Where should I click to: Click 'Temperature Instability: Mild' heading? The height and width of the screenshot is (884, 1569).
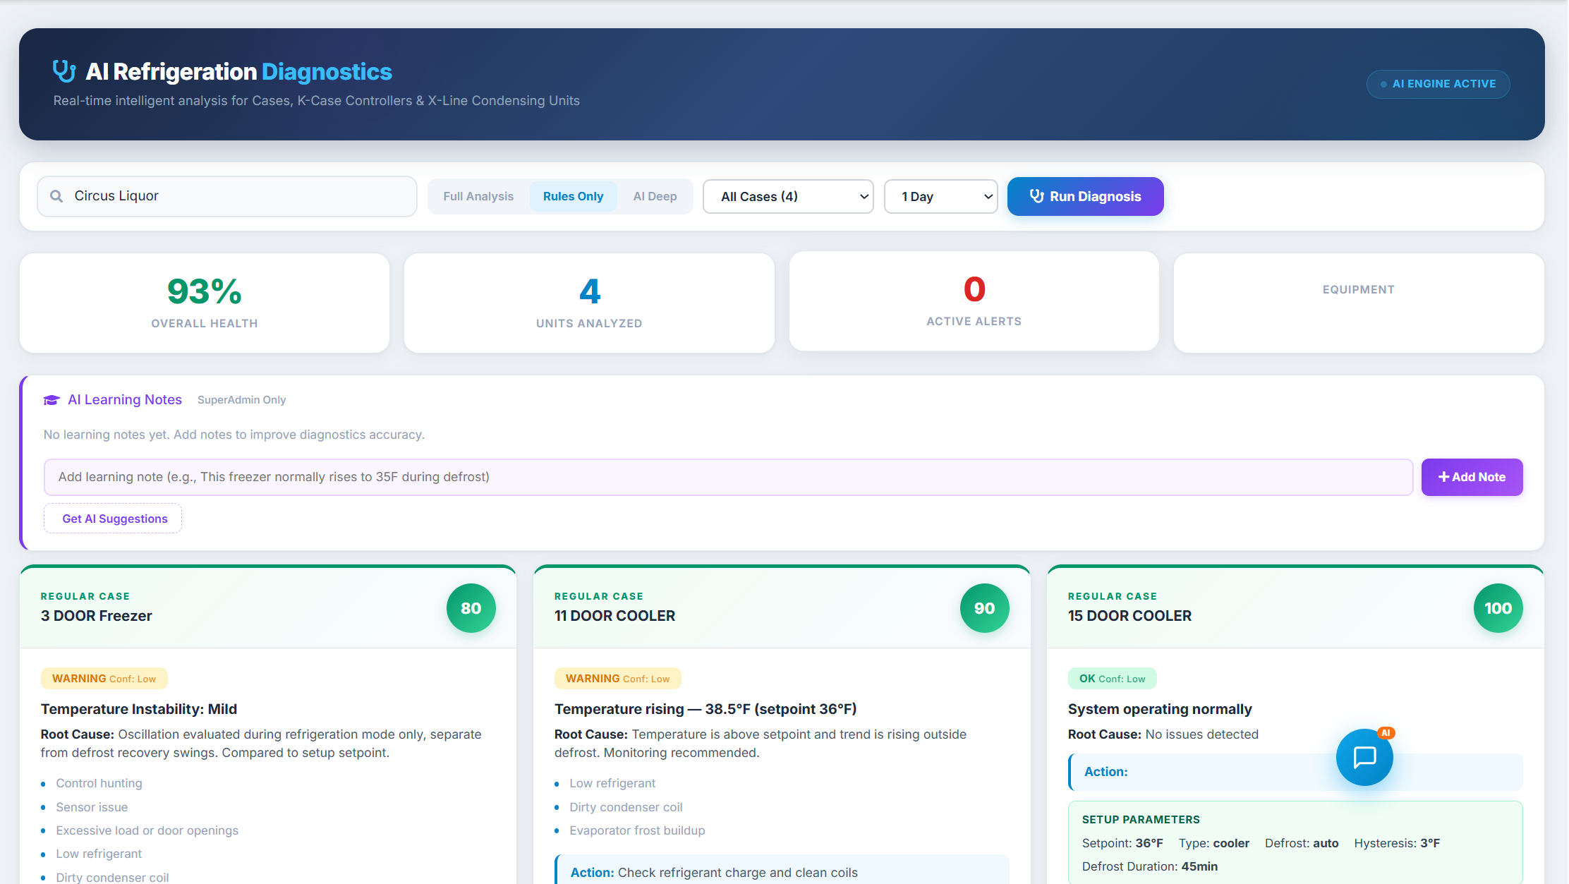tap(139, 709)
